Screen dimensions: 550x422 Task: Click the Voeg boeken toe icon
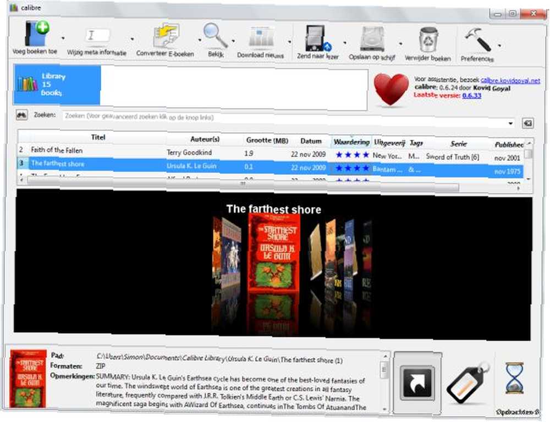click(x=36, y=33)
